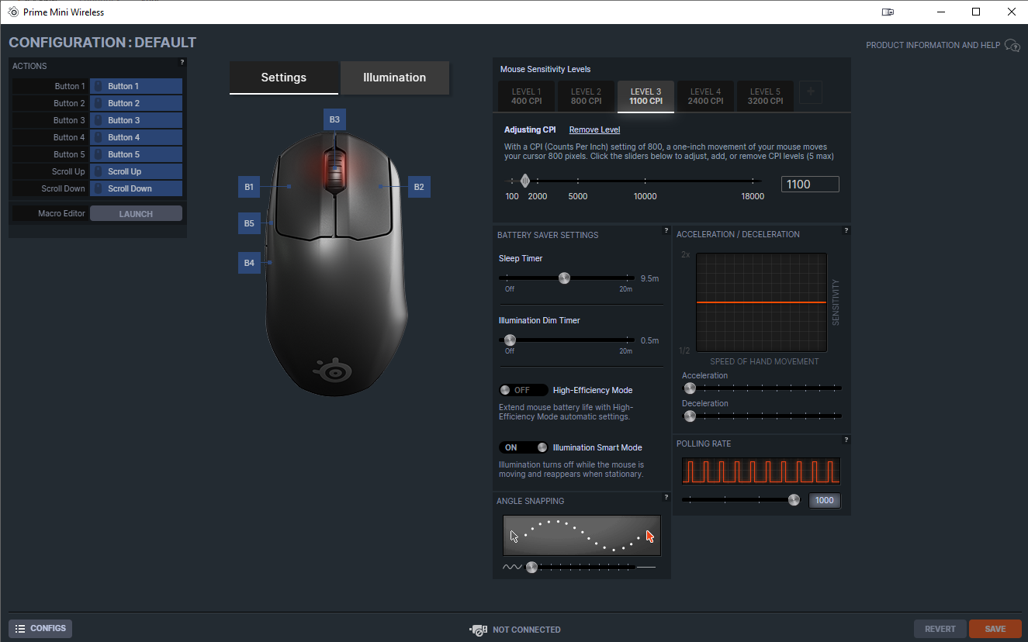Disable Illumination Smart Mode
Viewport: 1028px width, 642px height.
[523, 447]
